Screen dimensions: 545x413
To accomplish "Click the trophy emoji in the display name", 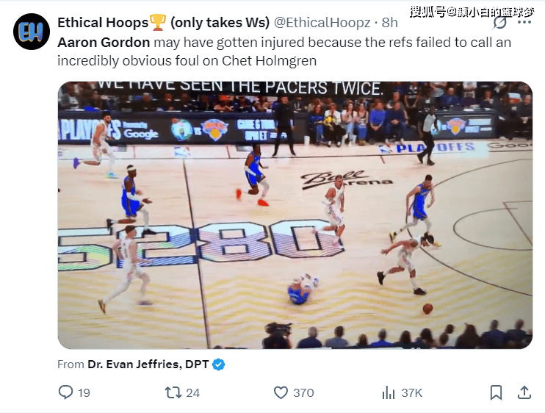I will coord(158,22).
